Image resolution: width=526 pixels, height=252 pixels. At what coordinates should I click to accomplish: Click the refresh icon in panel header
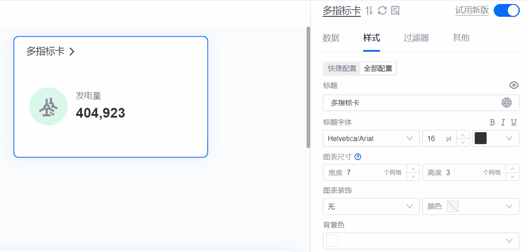pos(383,11)
